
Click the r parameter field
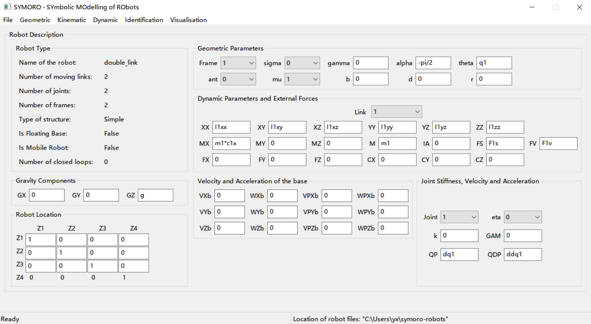(494, 79)
